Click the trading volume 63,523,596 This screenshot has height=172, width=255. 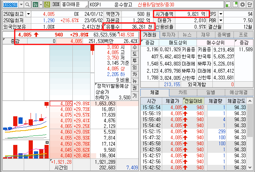tap(105, 35)
